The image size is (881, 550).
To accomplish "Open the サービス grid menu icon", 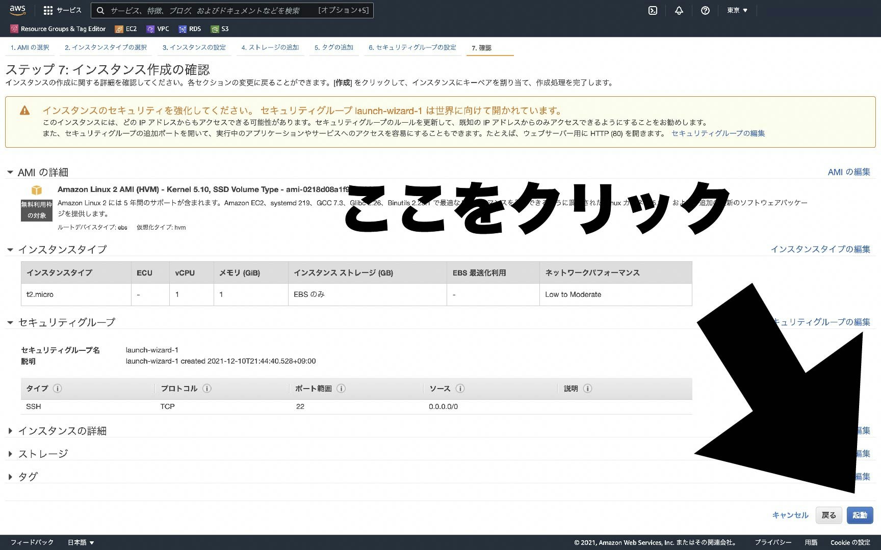I will [x=48, y=10].
